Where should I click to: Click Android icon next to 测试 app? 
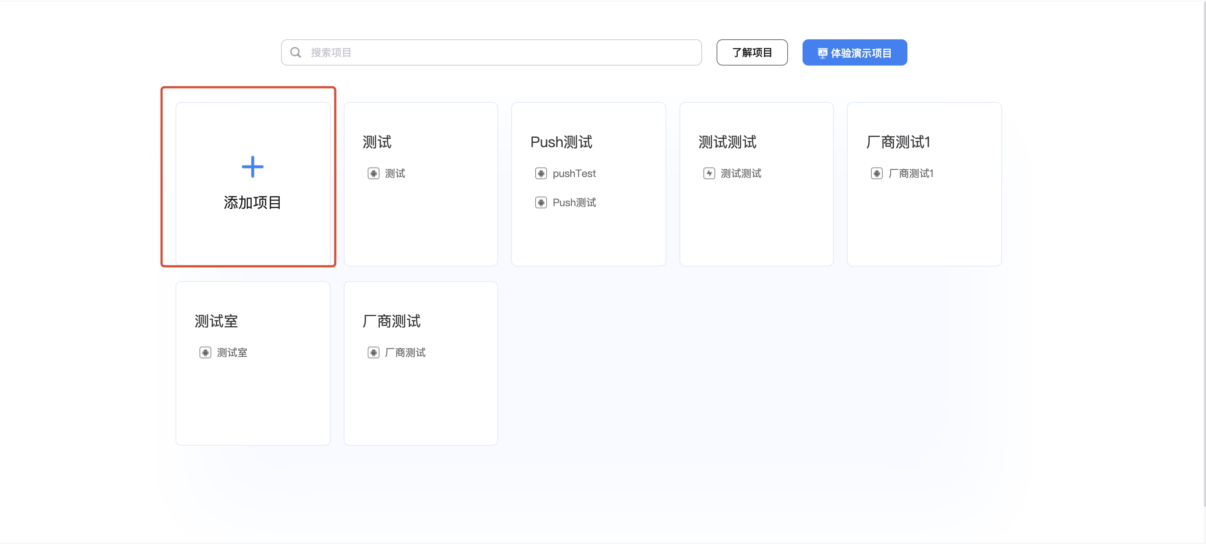click(x=373, y=174)
